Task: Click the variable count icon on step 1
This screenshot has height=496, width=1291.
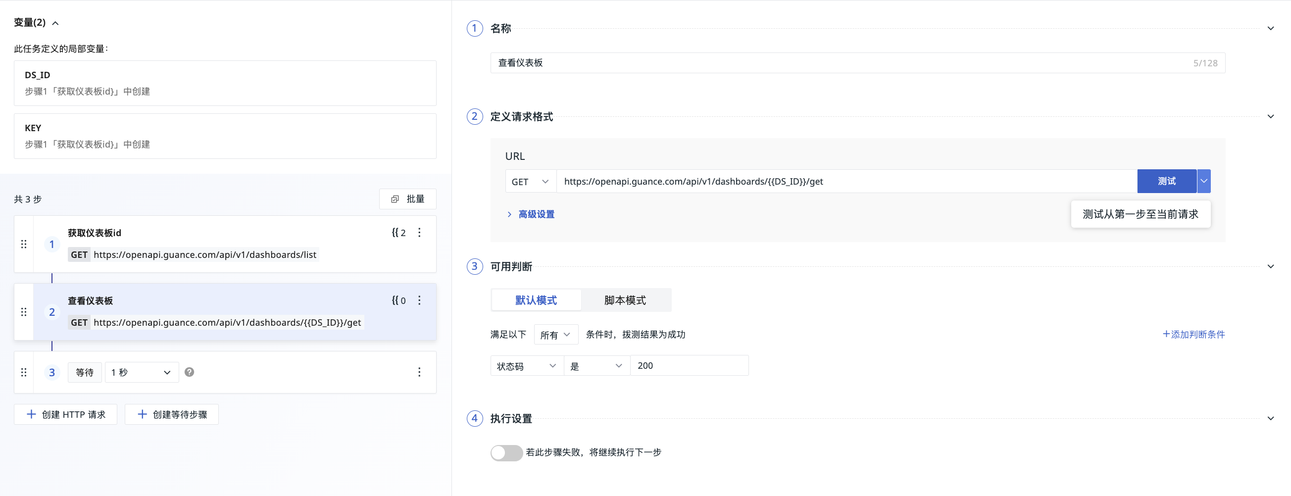Action: click(398, 233)
